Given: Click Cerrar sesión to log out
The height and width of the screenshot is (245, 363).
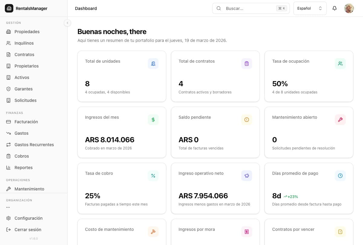Looking at the screenshot, I should pos(28,230).
